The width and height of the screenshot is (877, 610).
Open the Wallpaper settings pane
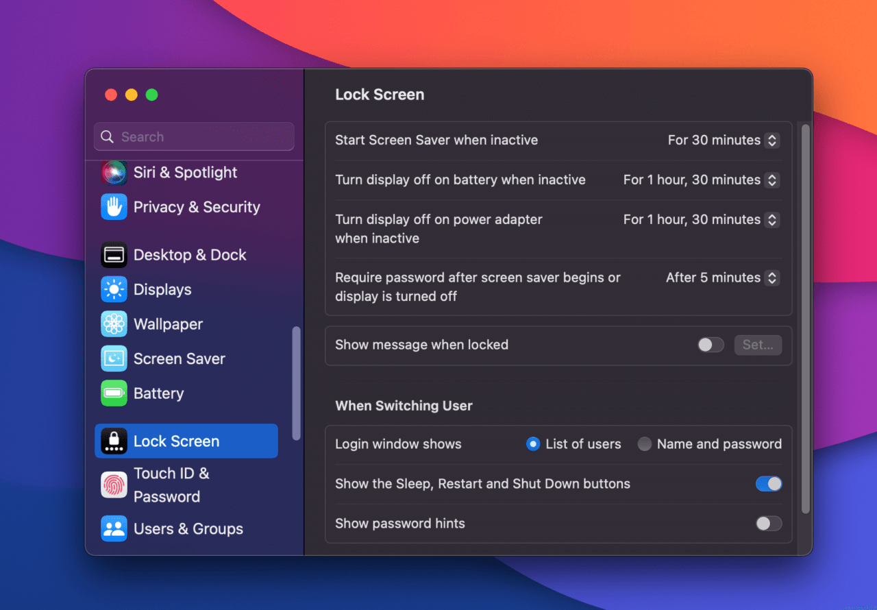168,324
